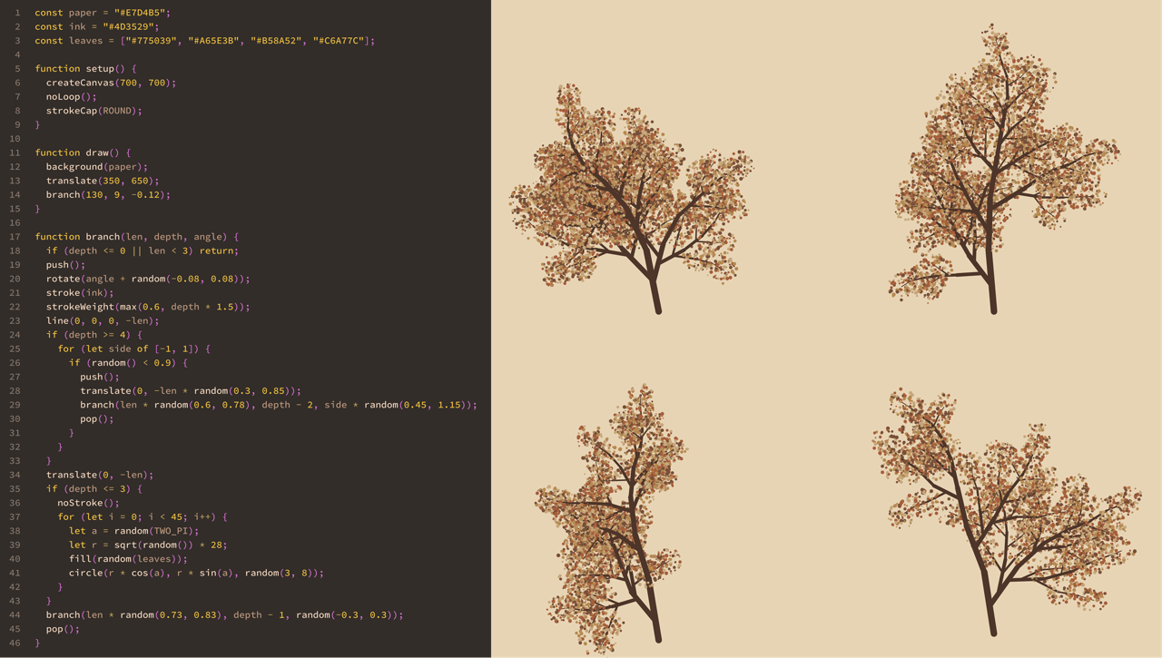Viewport: 1162px width, 658px height.
Task: Select the hex string "#775039" in the leaves array
Action: click(151, 41)
